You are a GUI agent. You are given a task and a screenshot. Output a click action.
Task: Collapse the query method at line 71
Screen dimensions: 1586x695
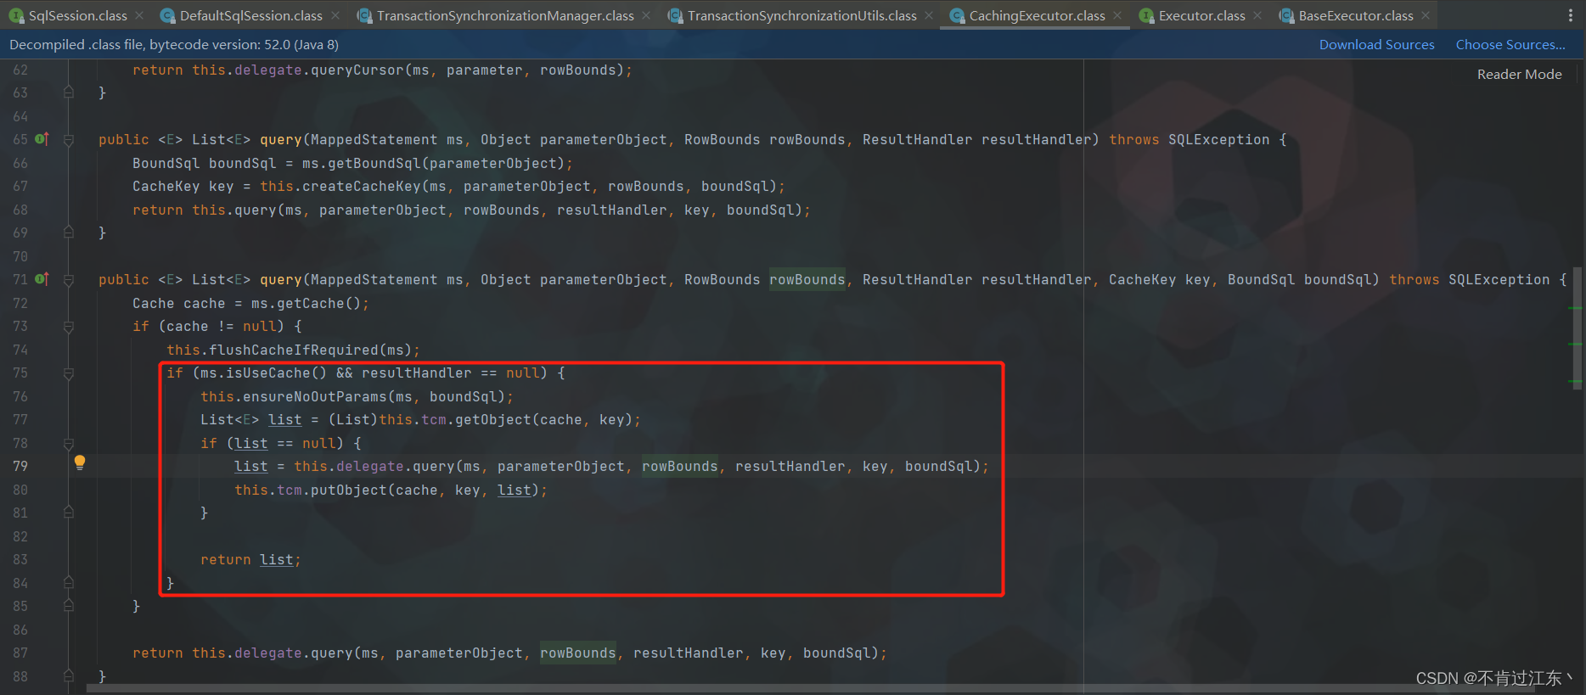click(69, 280)
